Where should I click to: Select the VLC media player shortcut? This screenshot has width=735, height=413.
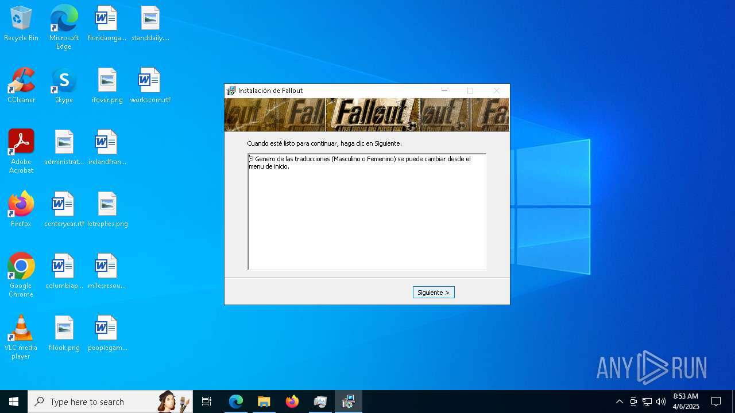pyautogui.click(x=21, y=337)
